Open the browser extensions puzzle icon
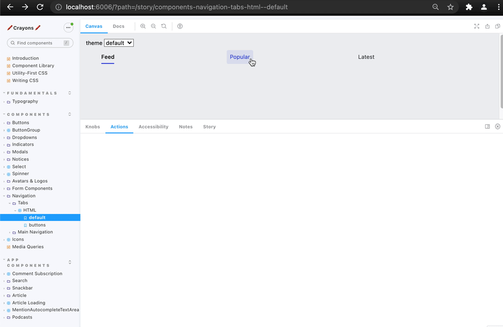This screenshot has height=327, width=503. 469,7
